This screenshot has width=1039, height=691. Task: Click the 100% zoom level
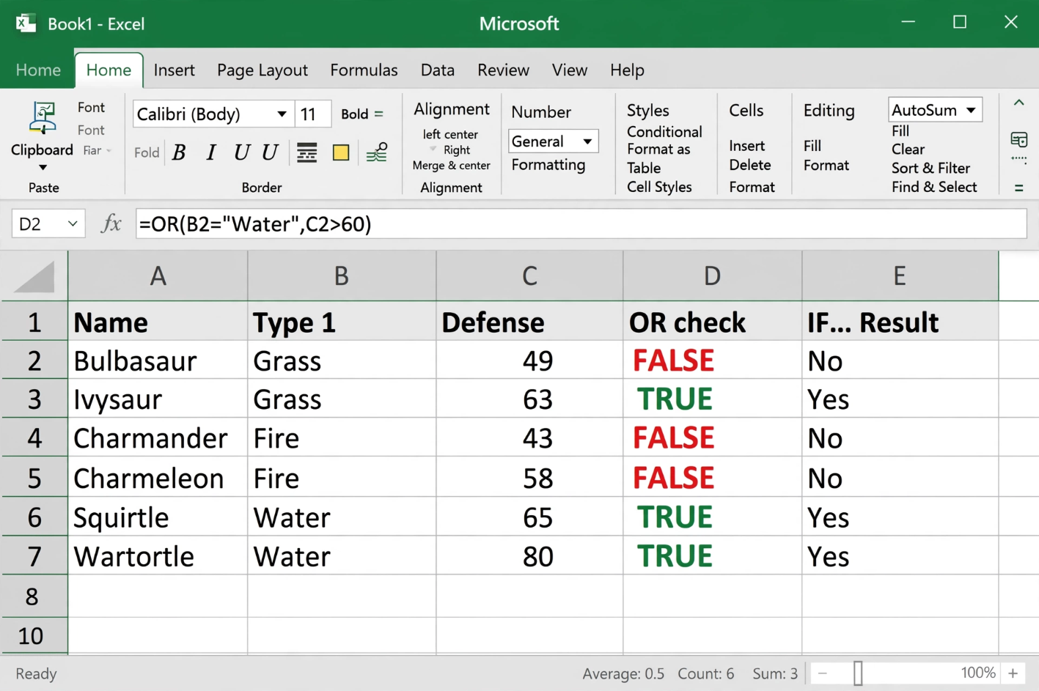click(978, 673)
